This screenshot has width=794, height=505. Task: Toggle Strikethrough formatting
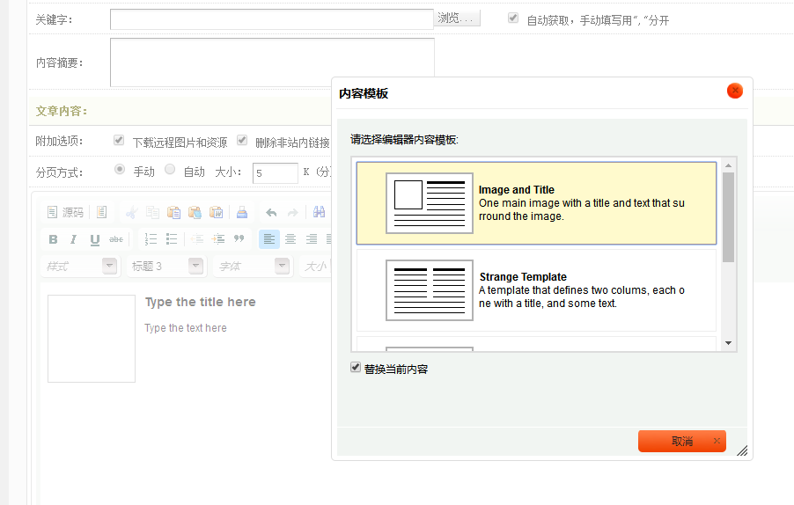tap(116, 239)
